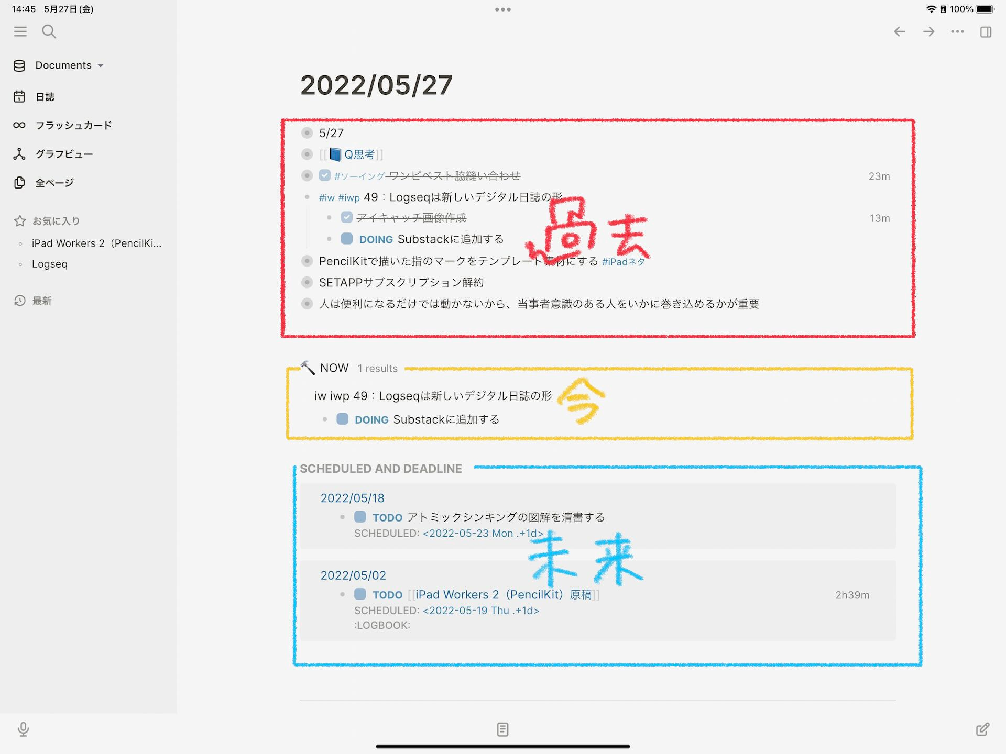The image size is (1006, 754).
Task: Click the 2h39m clock time label
Action: click(852, 595)
